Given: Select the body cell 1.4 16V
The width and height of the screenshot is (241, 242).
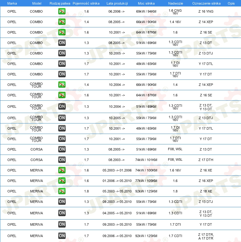Looking at the screenshot, I should click(175, 22).
